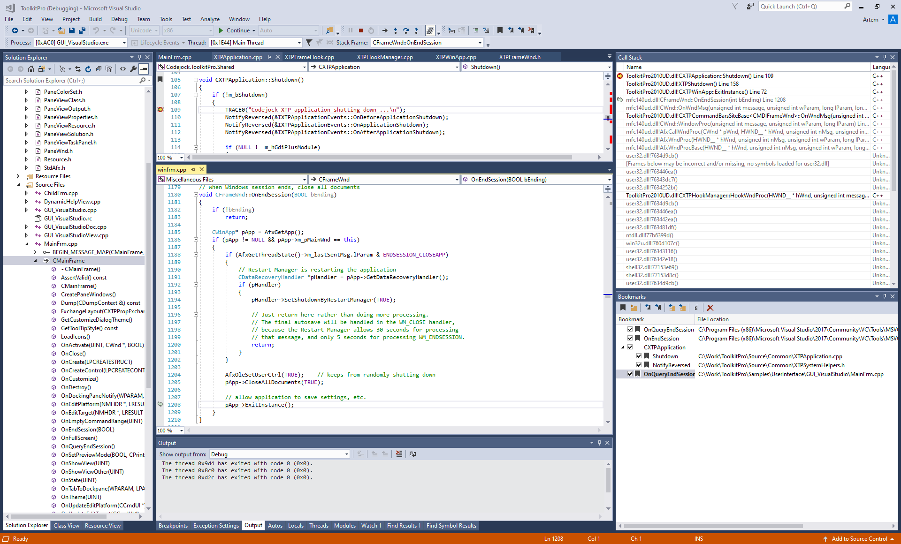Viewport: 901px width, 544px height.
Task: Click the Properties wrench icon in Solution Explorer
Action: tap(133, 69)
